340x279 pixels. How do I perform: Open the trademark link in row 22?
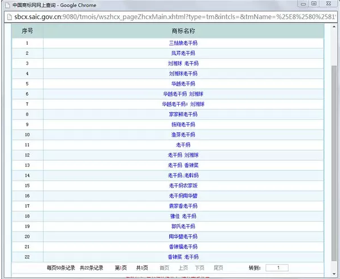[183, 257]
